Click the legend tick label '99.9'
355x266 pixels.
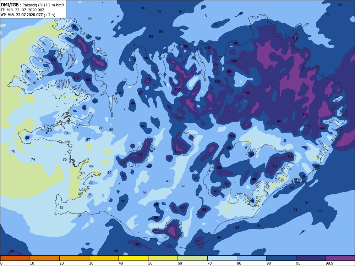pyautogui.click(x=329, y=263)
